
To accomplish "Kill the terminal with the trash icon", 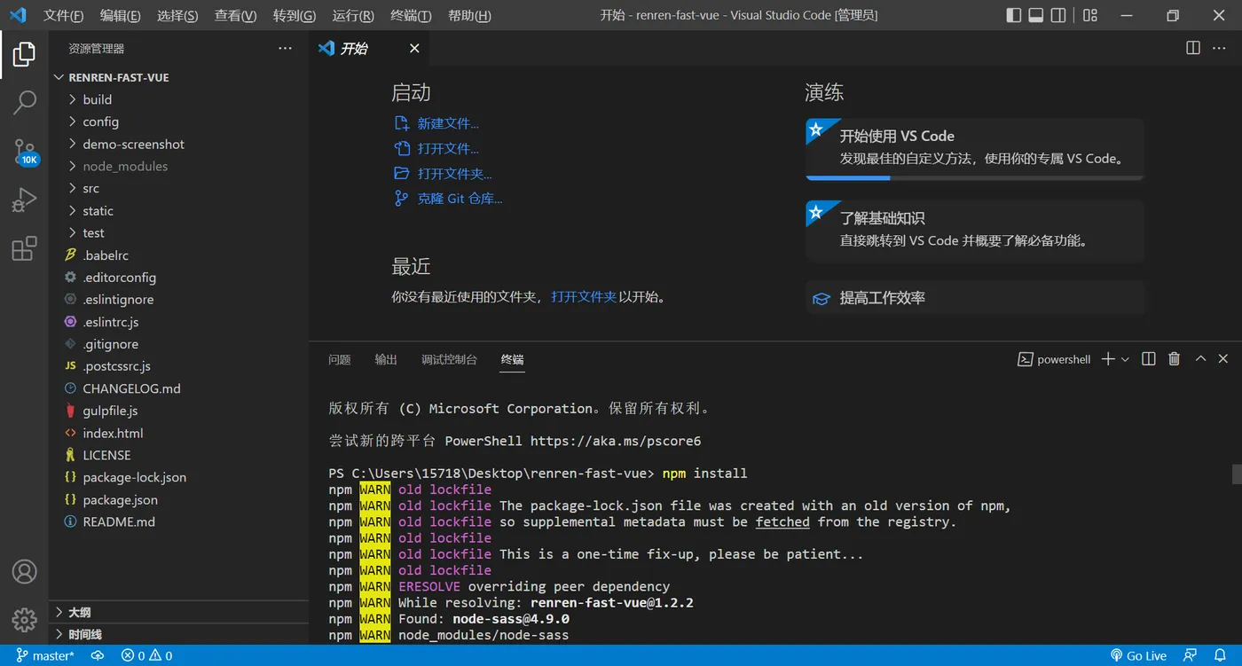I will click(1175, 359).
